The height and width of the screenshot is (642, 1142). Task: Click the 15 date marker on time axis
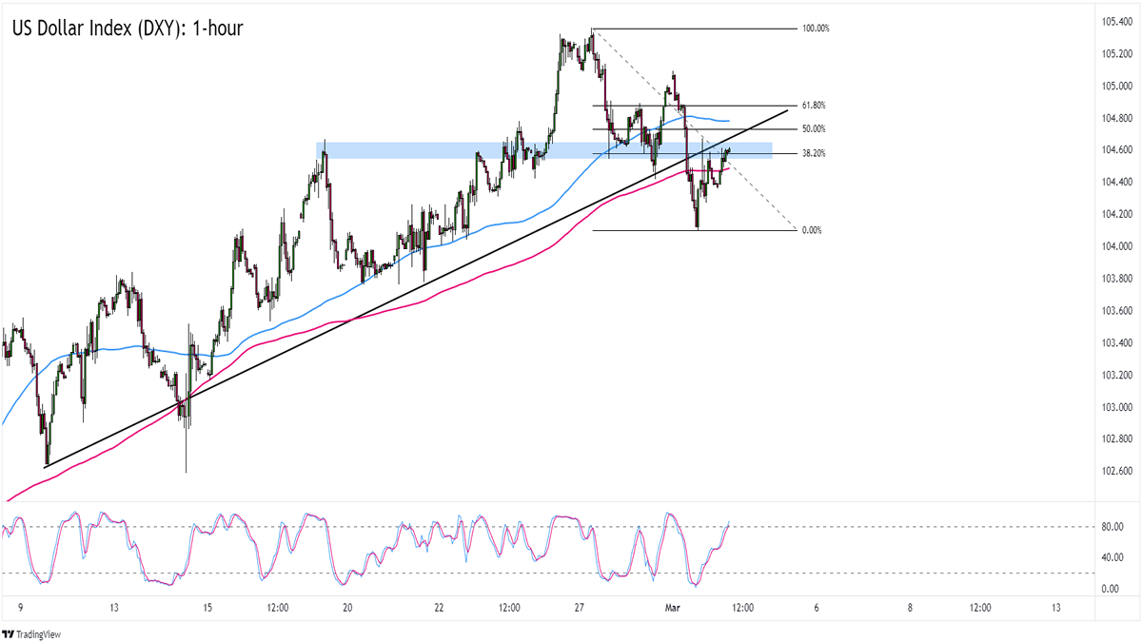(207, 609)
